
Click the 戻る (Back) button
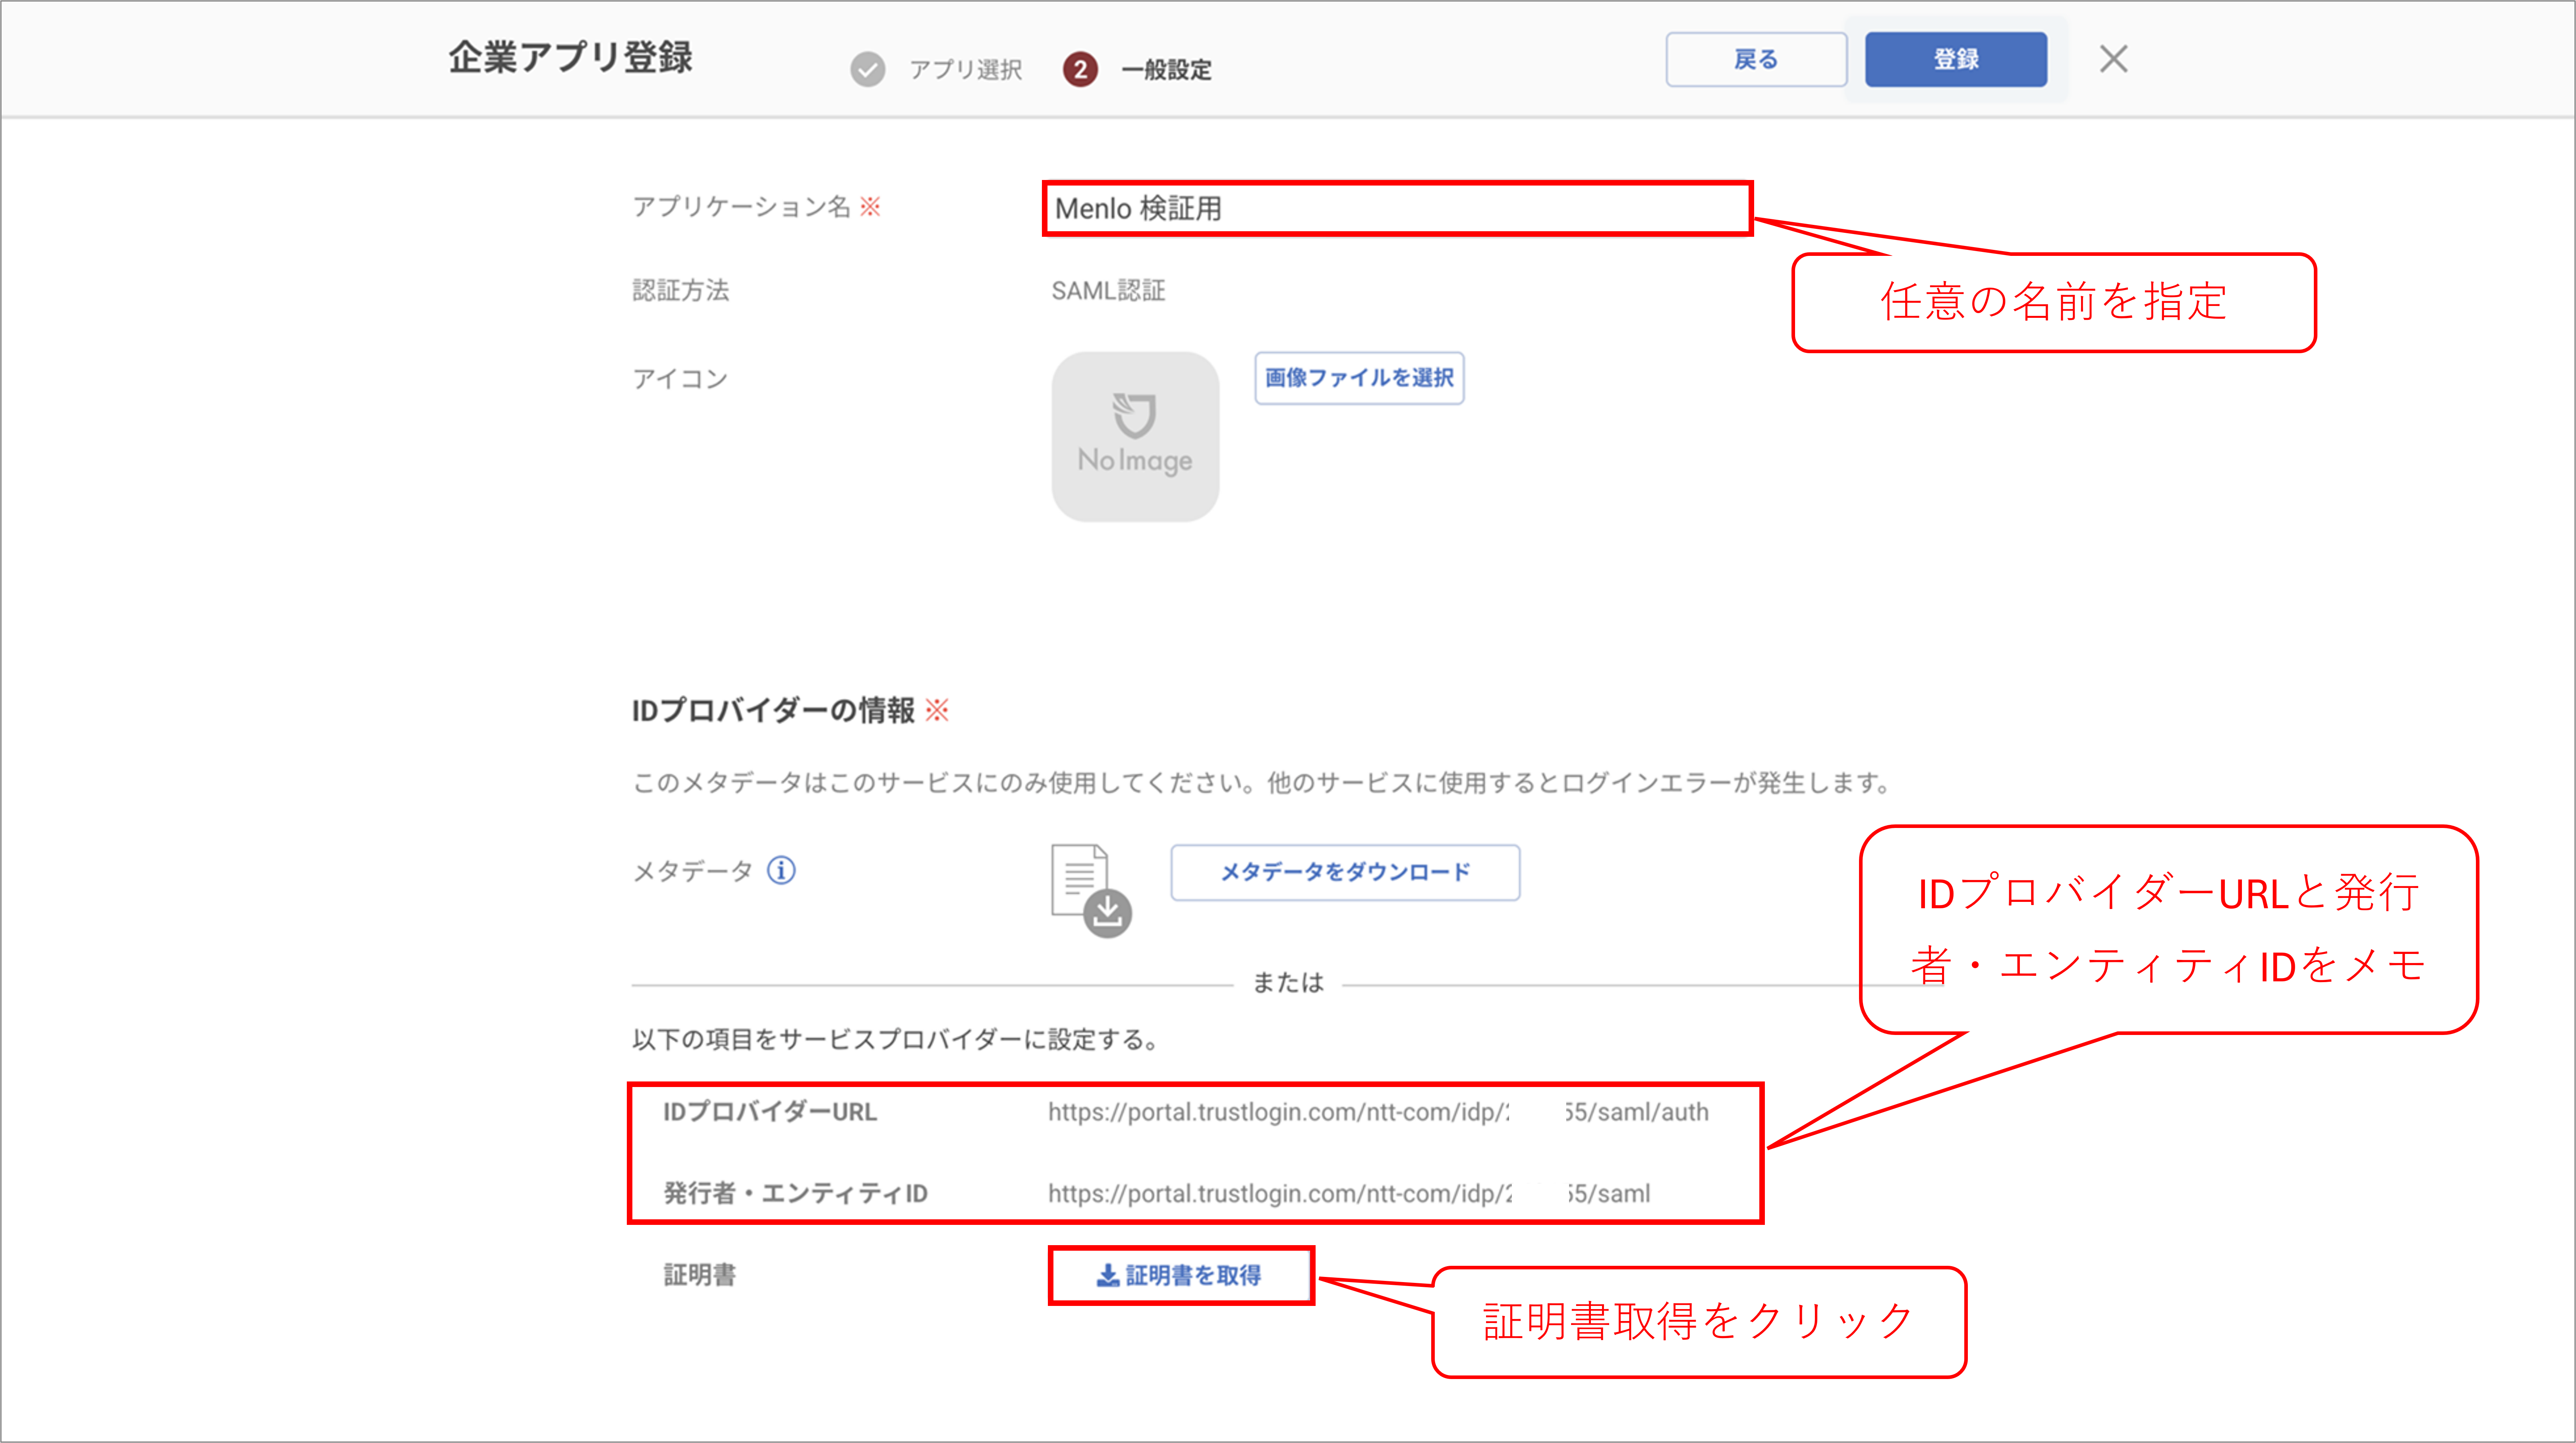coord(1756,59)
